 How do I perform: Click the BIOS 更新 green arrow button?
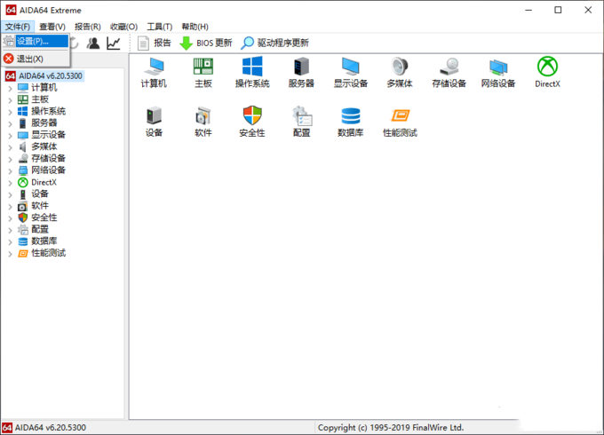pos(206,43)
